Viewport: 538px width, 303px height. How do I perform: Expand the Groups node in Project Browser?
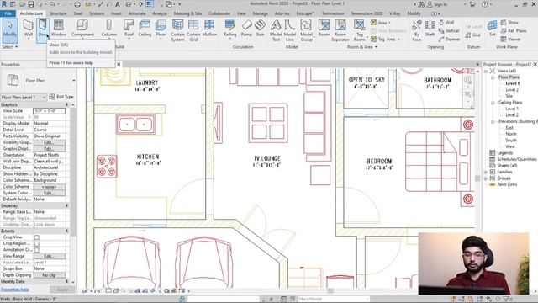click(486, 178)
